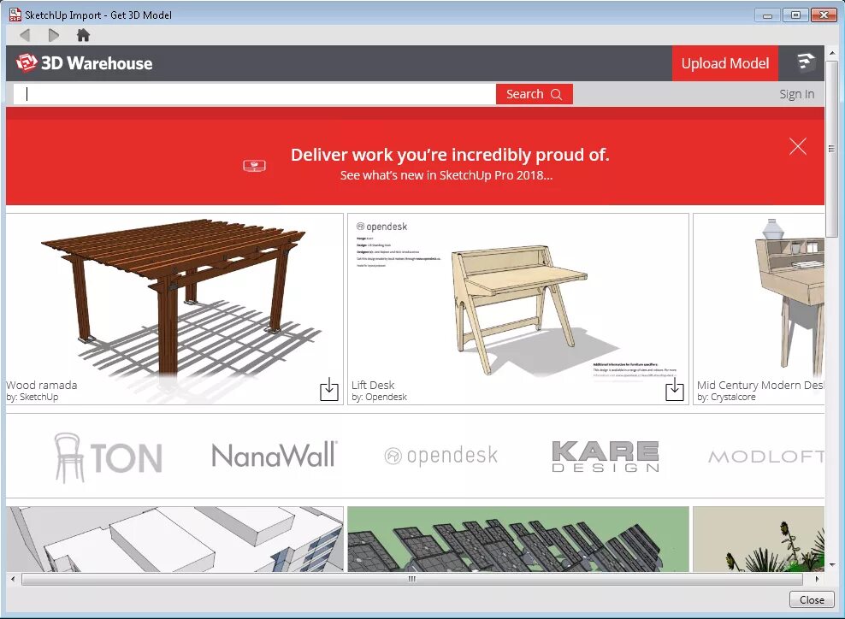Viewport: 845px width, 619px height.
Task: Focus the warehouse search input field
Action: pos(254,94)
